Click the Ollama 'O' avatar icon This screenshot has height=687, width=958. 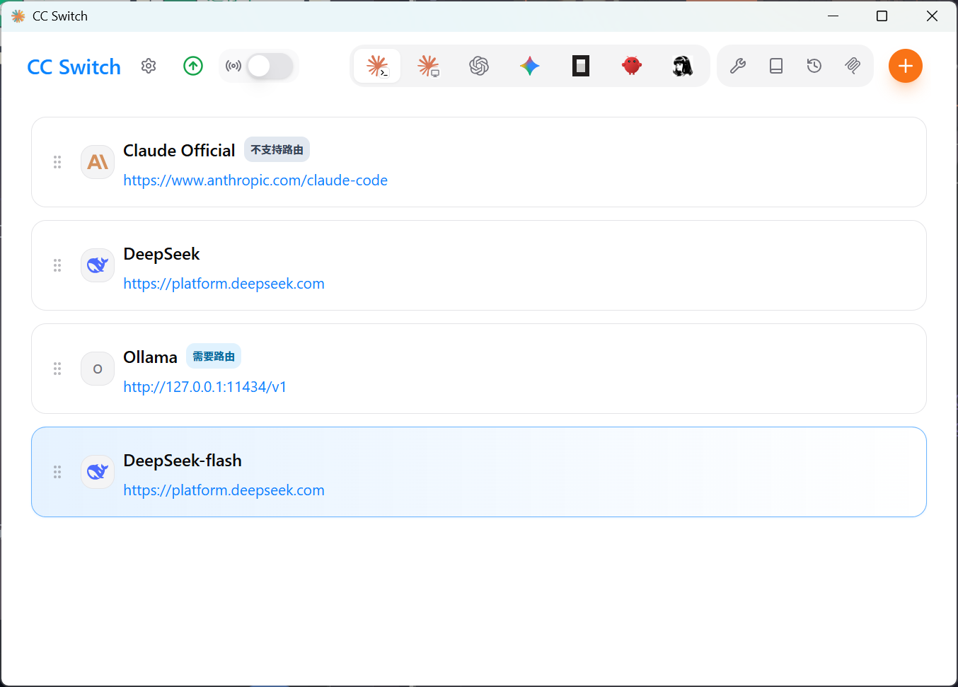98,369
